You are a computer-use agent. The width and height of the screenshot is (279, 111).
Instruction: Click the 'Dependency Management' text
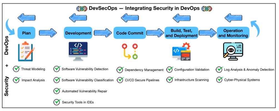pyautogui.click(x=144, y=70)
